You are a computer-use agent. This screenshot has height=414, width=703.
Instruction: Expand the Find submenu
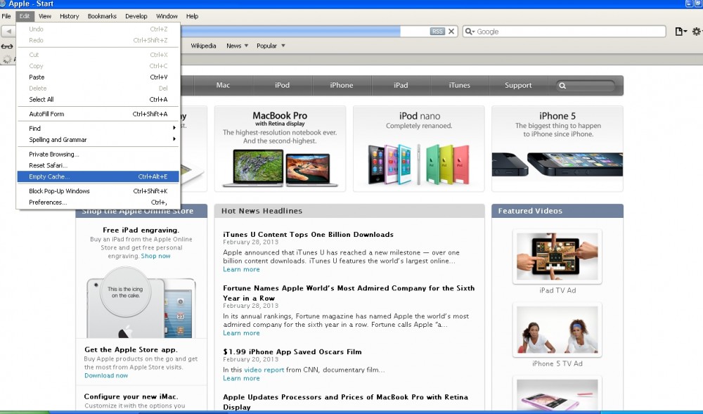click(98, 129)
